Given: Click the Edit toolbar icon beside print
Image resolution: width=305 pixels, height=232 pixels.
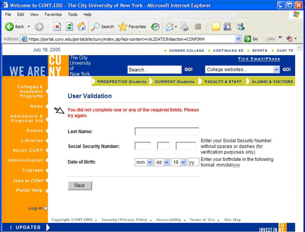Looking at the screenshot, I should (x=198, y=26).
